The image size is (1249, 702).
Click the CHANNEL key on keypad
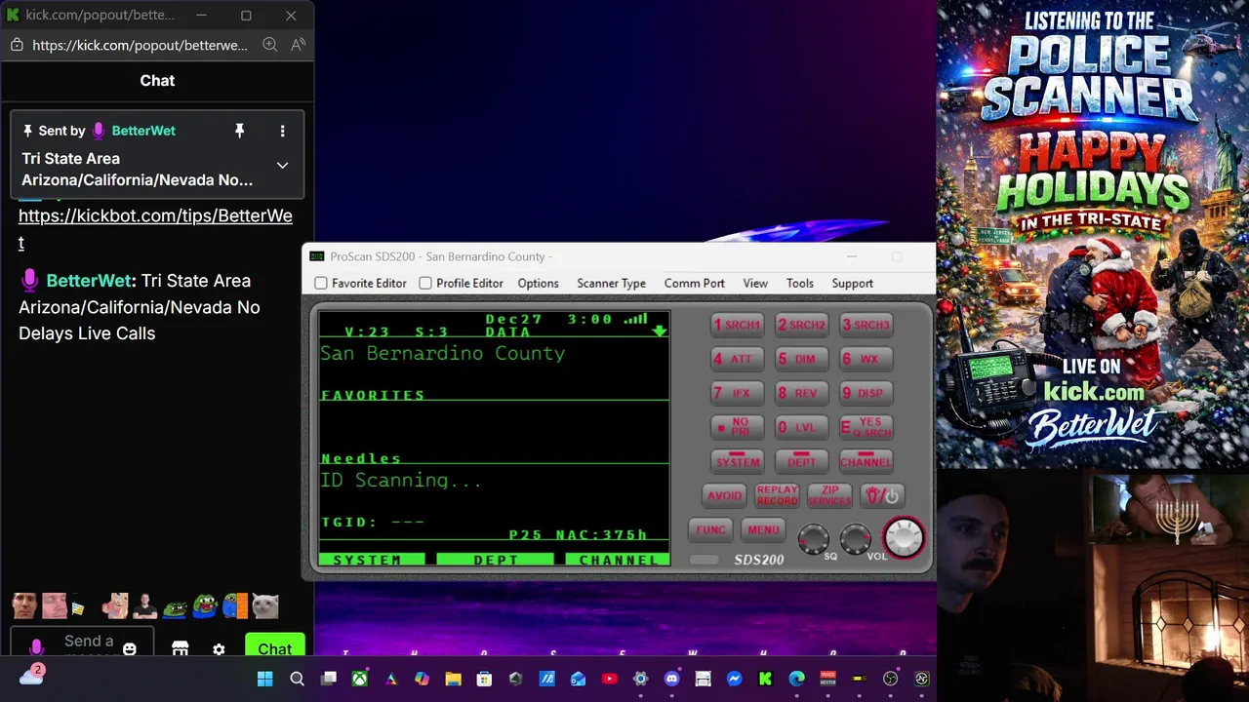[x=866, y=461]
